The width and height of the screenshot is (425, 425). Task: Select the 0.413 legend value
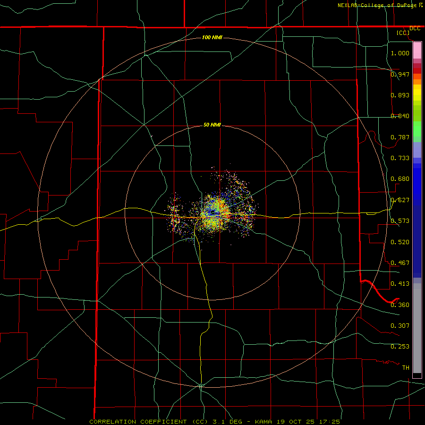tap(400, 283)
